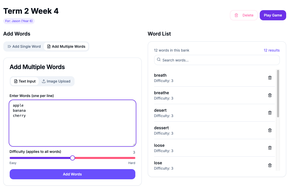Delete the word 'breath' using trash icon
290x194 pixels.
tap(270, 78)
